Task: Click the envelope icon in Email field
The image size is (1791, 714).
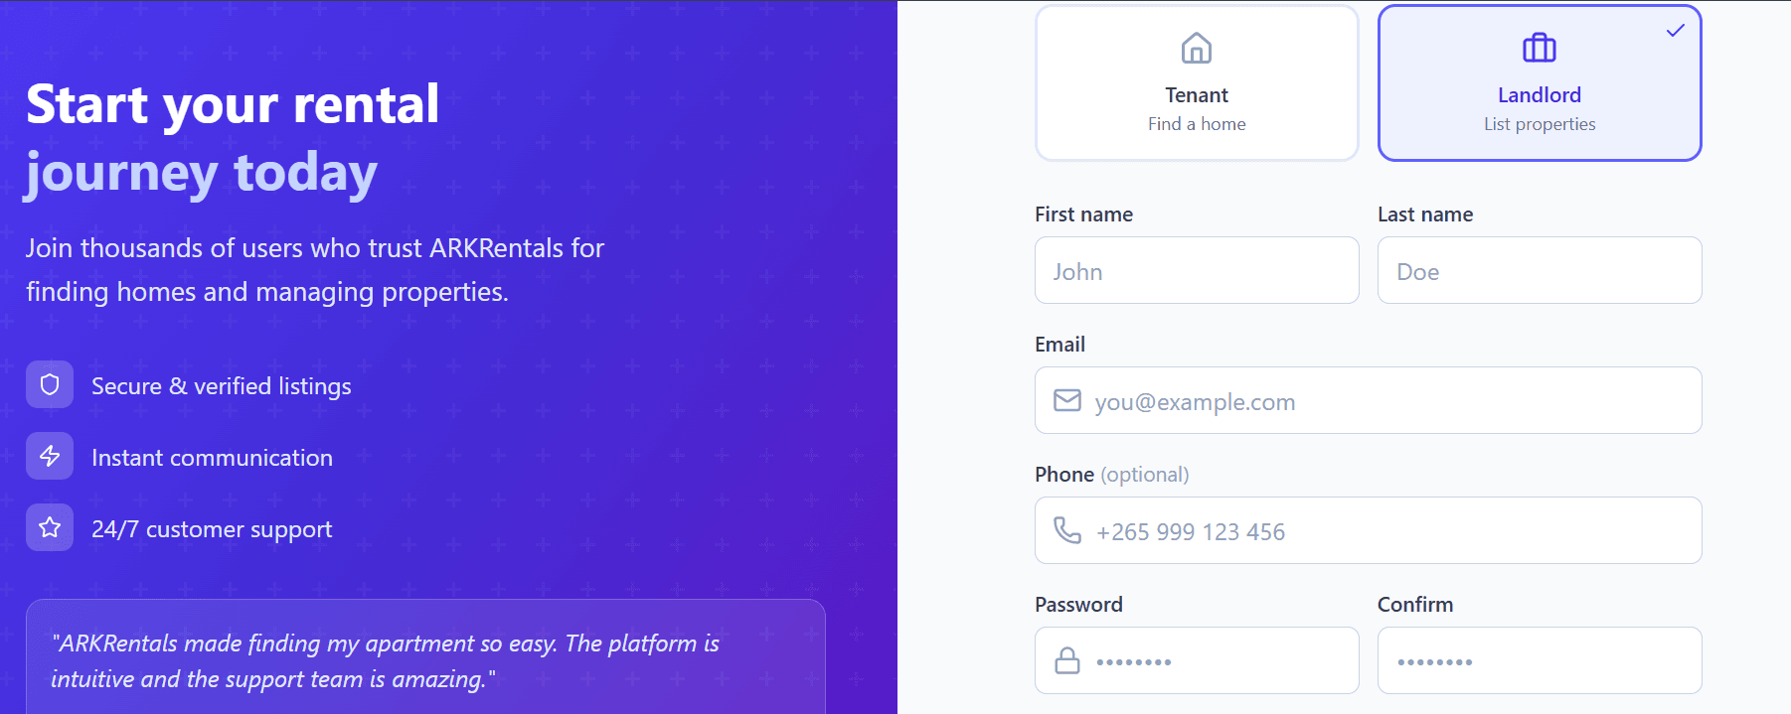Action: pyautogui.click(x=1067, y=400)
